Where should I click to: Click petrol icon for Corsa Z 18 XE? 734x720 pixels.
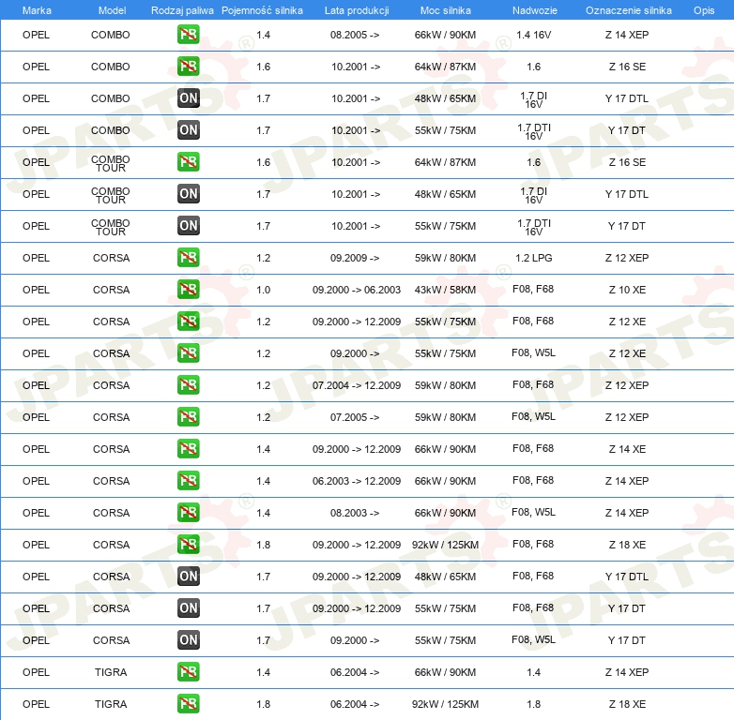click(x=188, y=545)
